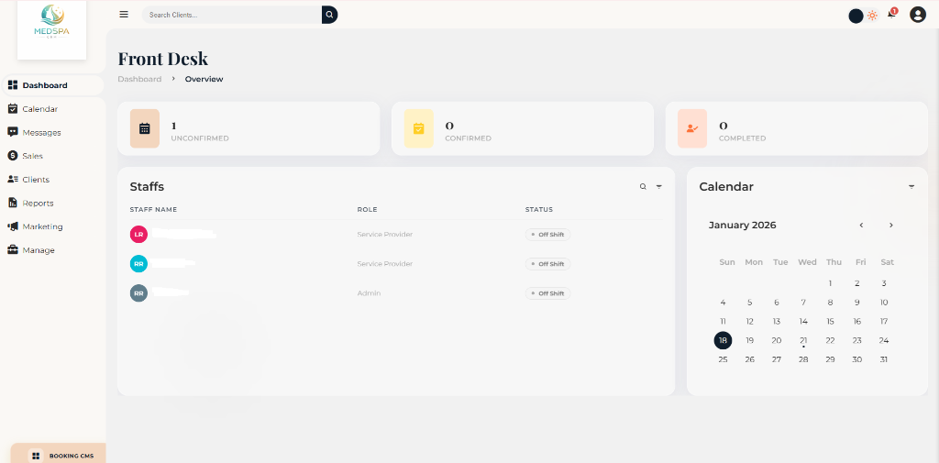Click the Dashboard breadcrumb link
Screen dimensions: 939x463
[x=139, y=79]
